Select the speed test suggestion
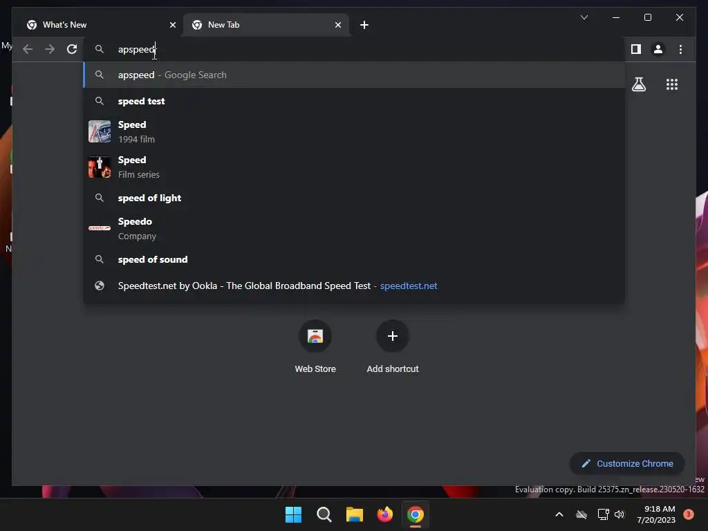Screen dimensions: 708x531 (x=355, y=101)
